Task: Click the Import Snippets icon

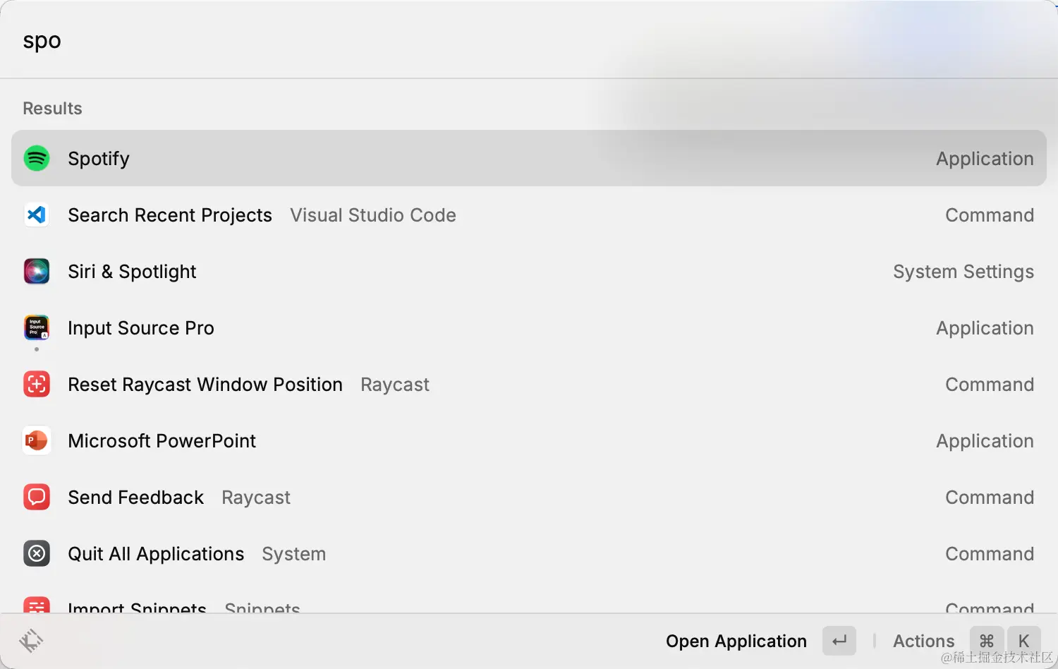Action: pos(37,605)
